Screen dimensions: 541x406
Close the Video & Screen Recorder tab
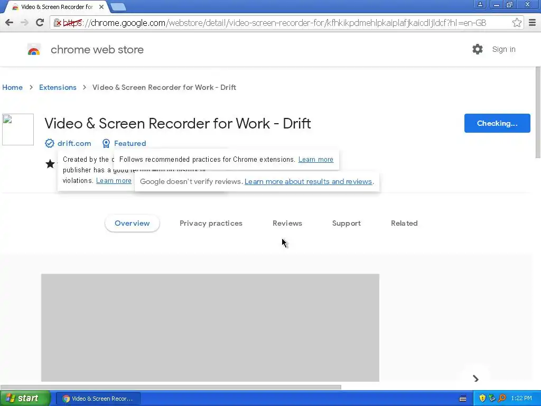101,6
